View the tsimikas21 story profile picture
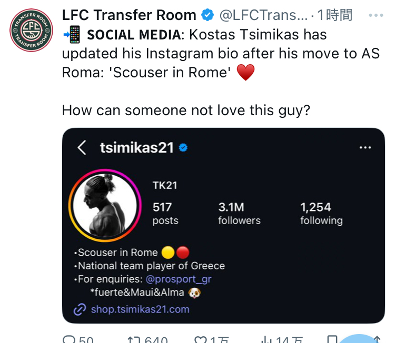The width and height of the screenshot is (395, 343). click(x=107, y=205)
